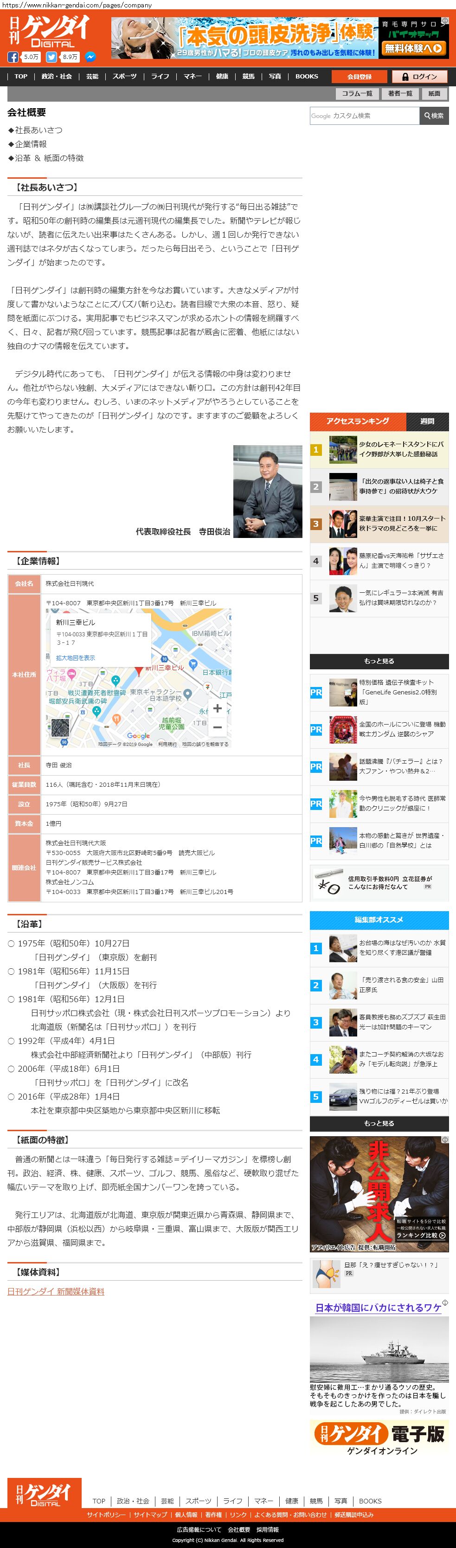Open the BOOKS menu item
456x1548 pixels.
pos(307,76)
